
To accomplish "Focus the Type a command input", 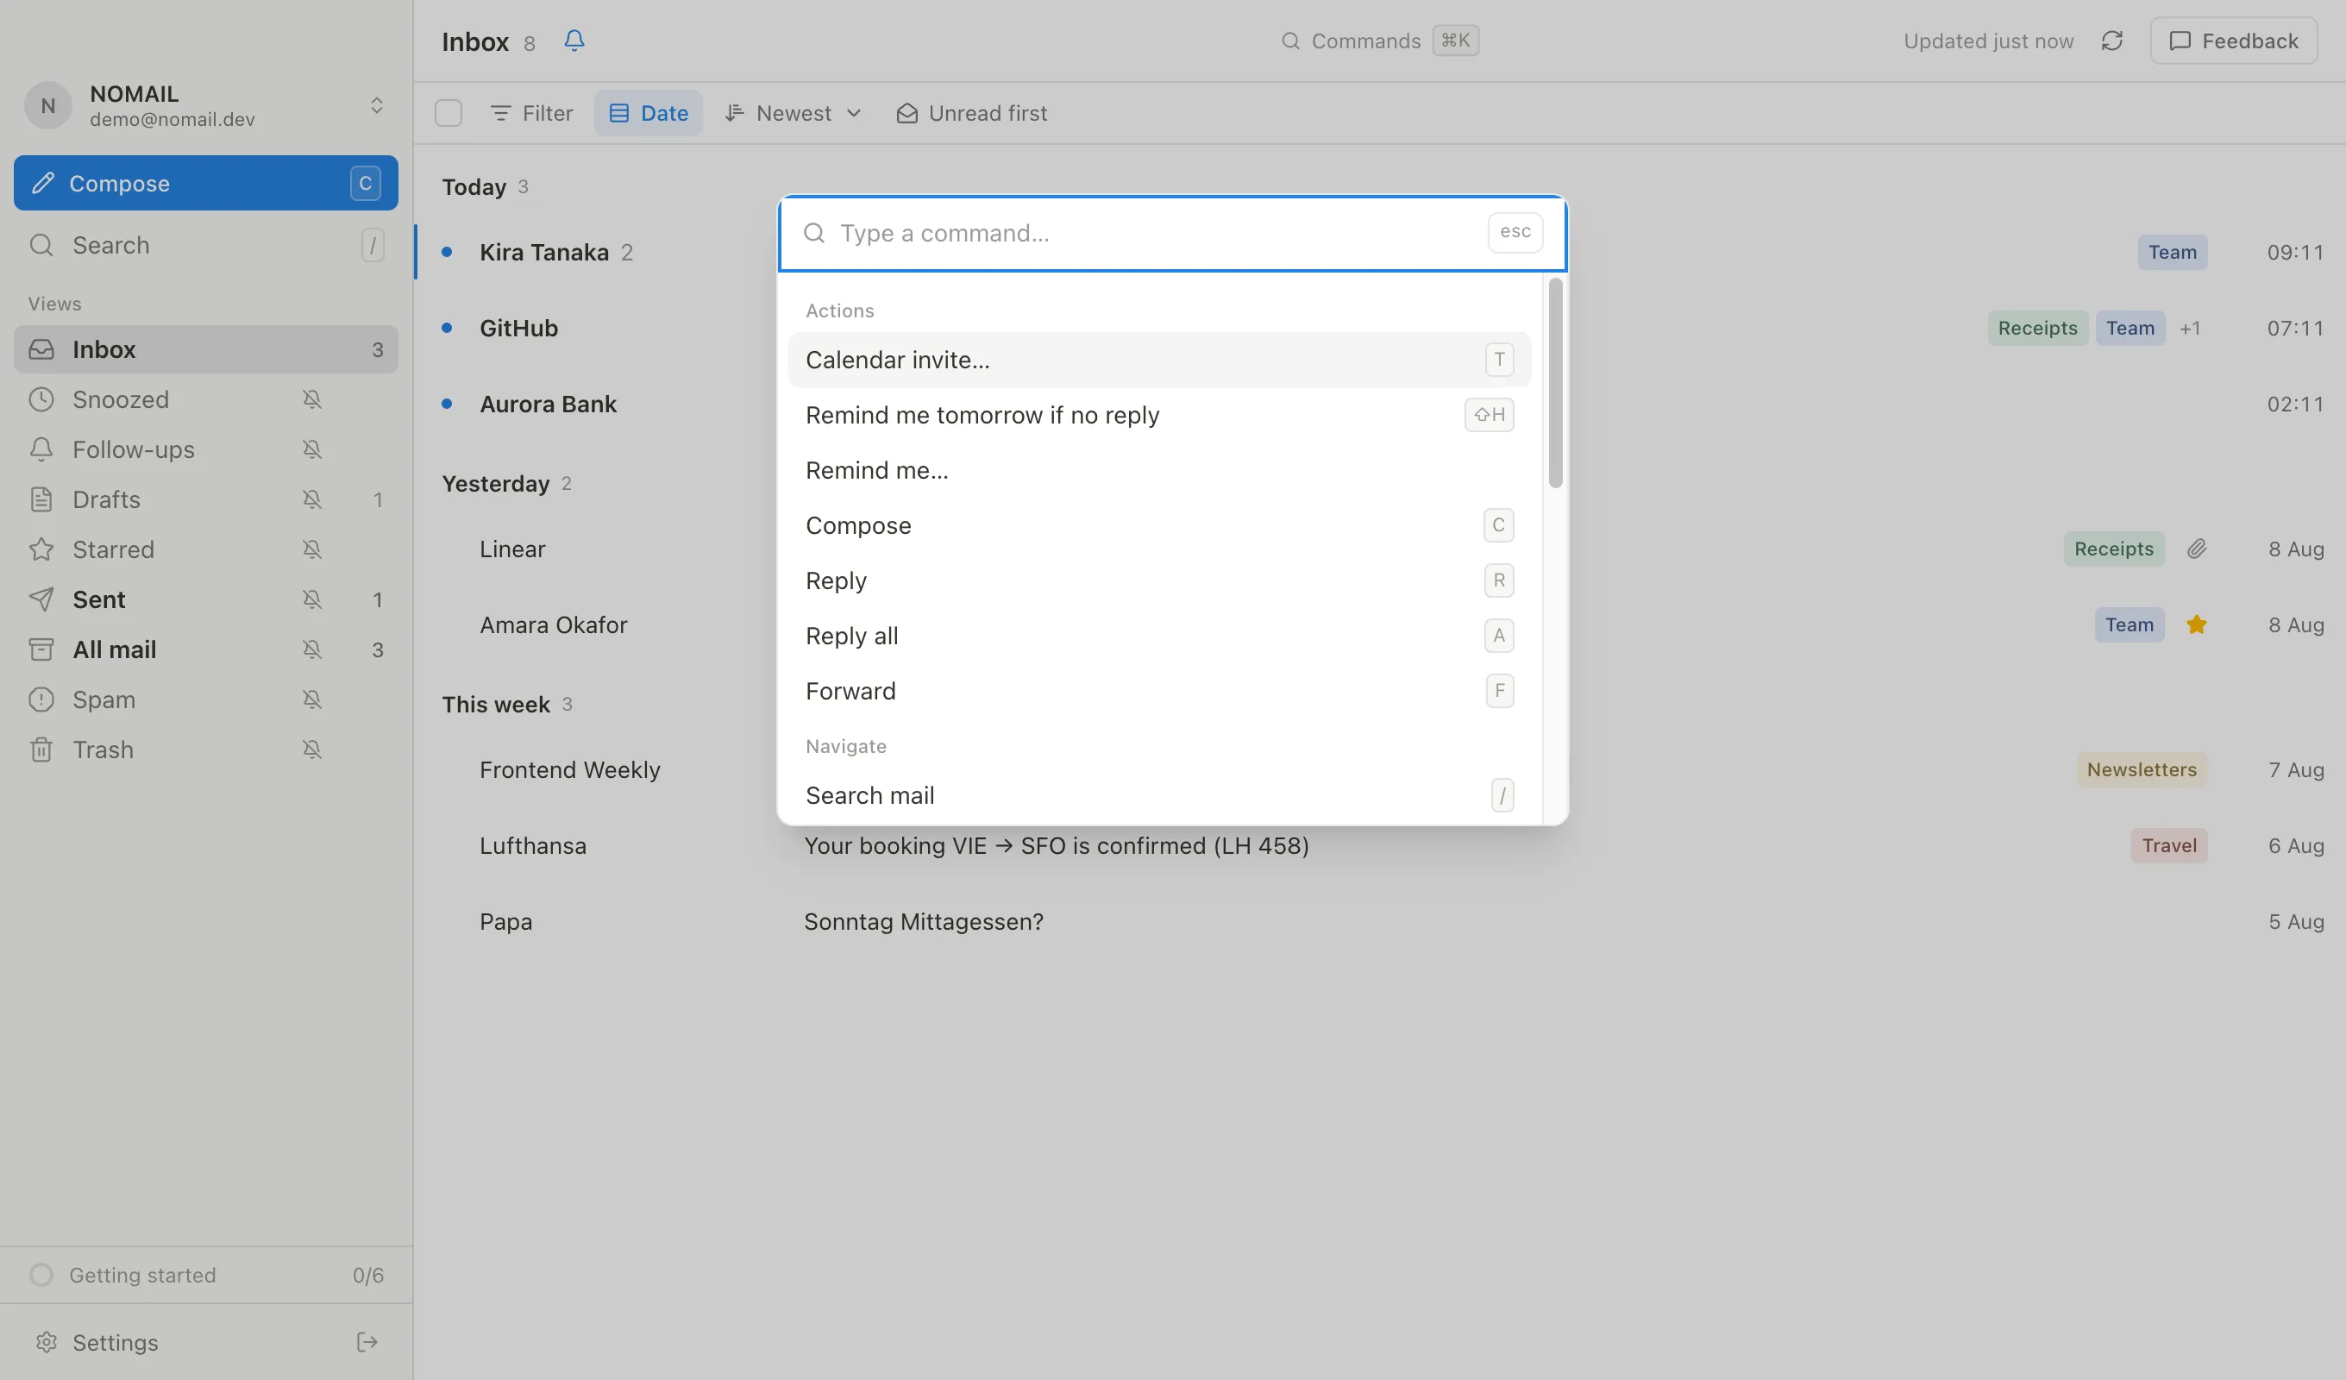I will [x=1154, y=234].
